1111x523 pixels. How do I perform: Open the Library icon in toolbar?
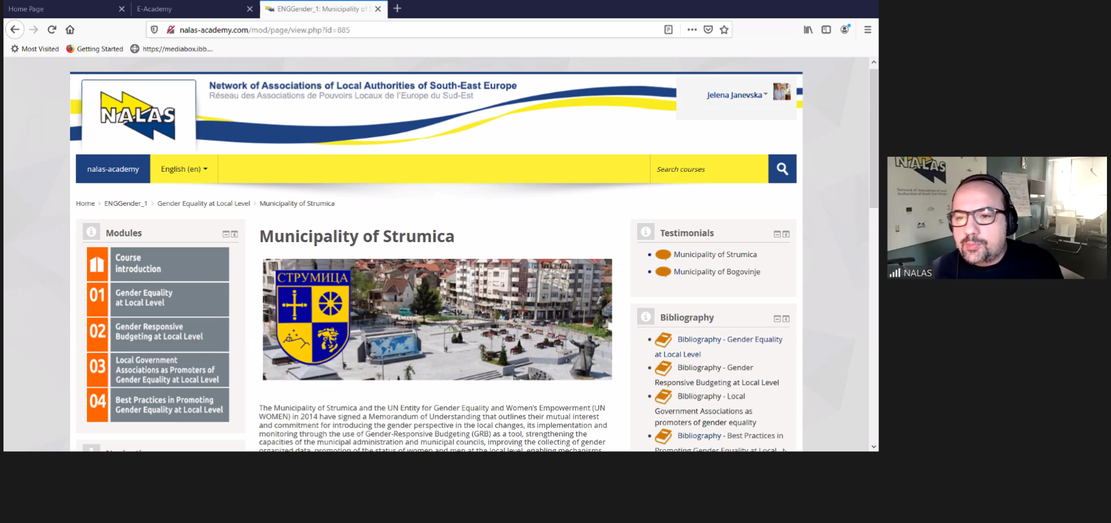pyautogui.click(x=808, y=29)
